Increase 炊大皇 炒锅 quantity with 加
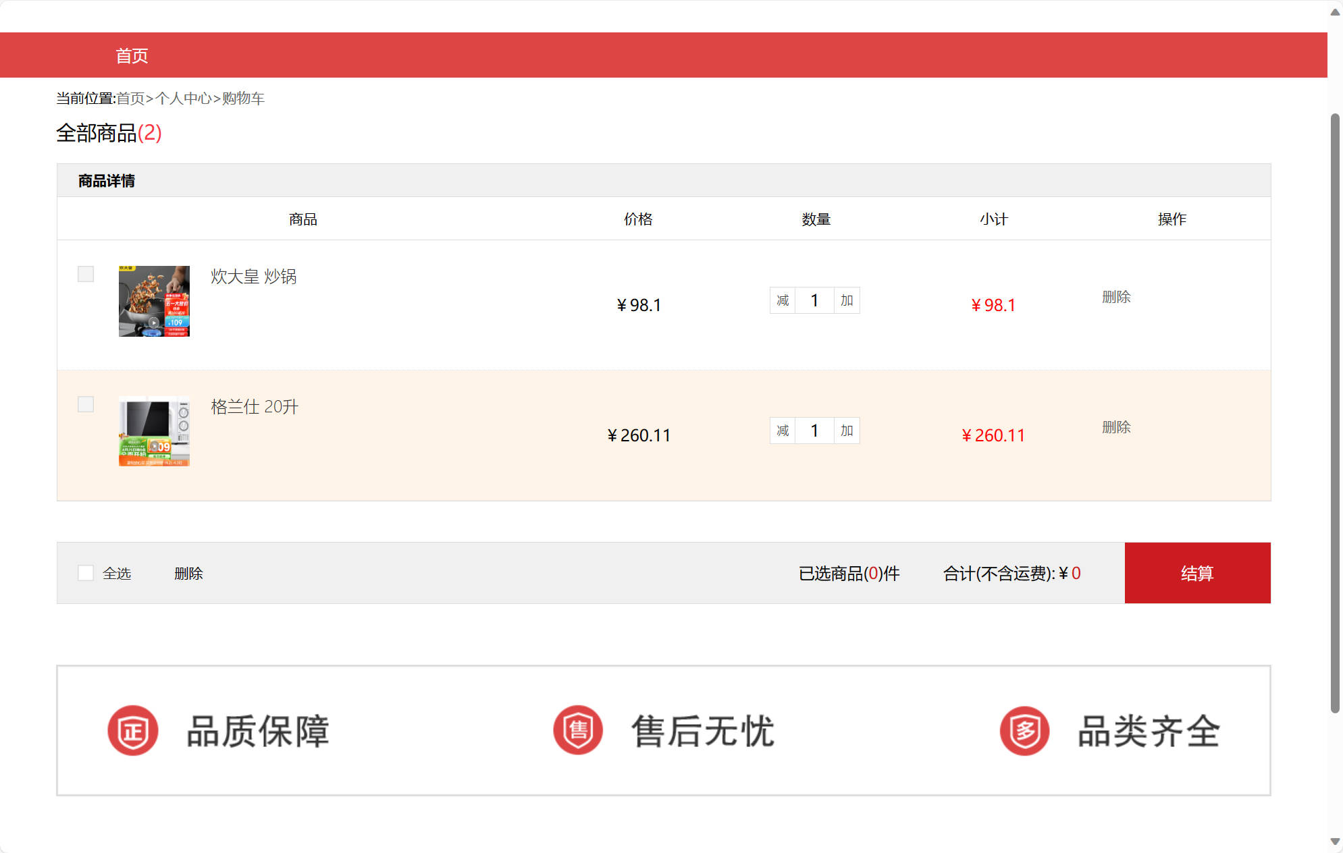 tap(847, 300)
